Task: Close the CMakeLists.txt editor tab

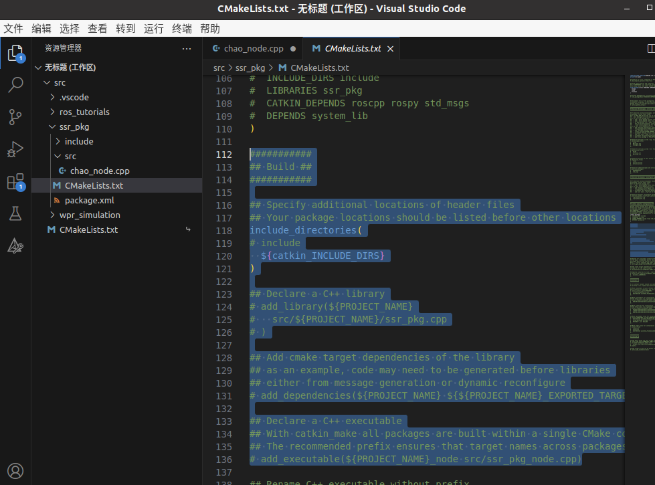Action: pyautogui.click(x=390, y=49)
